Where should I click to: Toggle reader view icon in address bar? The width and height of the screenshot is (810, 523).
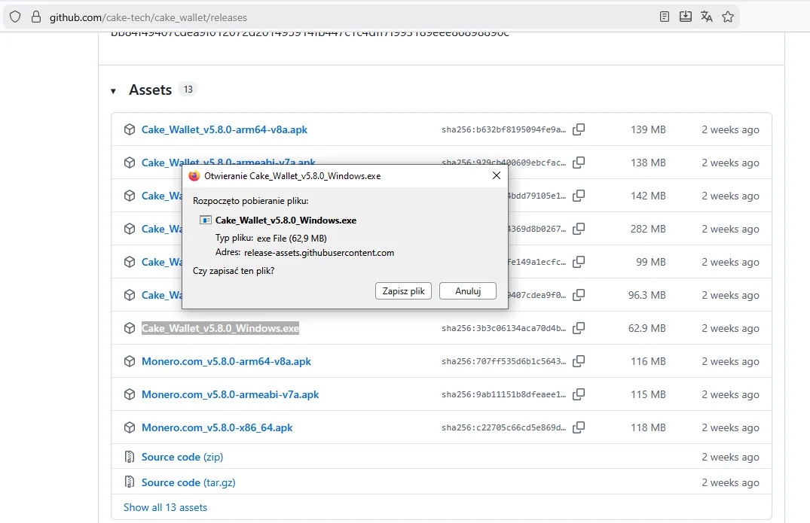(665, 17)
